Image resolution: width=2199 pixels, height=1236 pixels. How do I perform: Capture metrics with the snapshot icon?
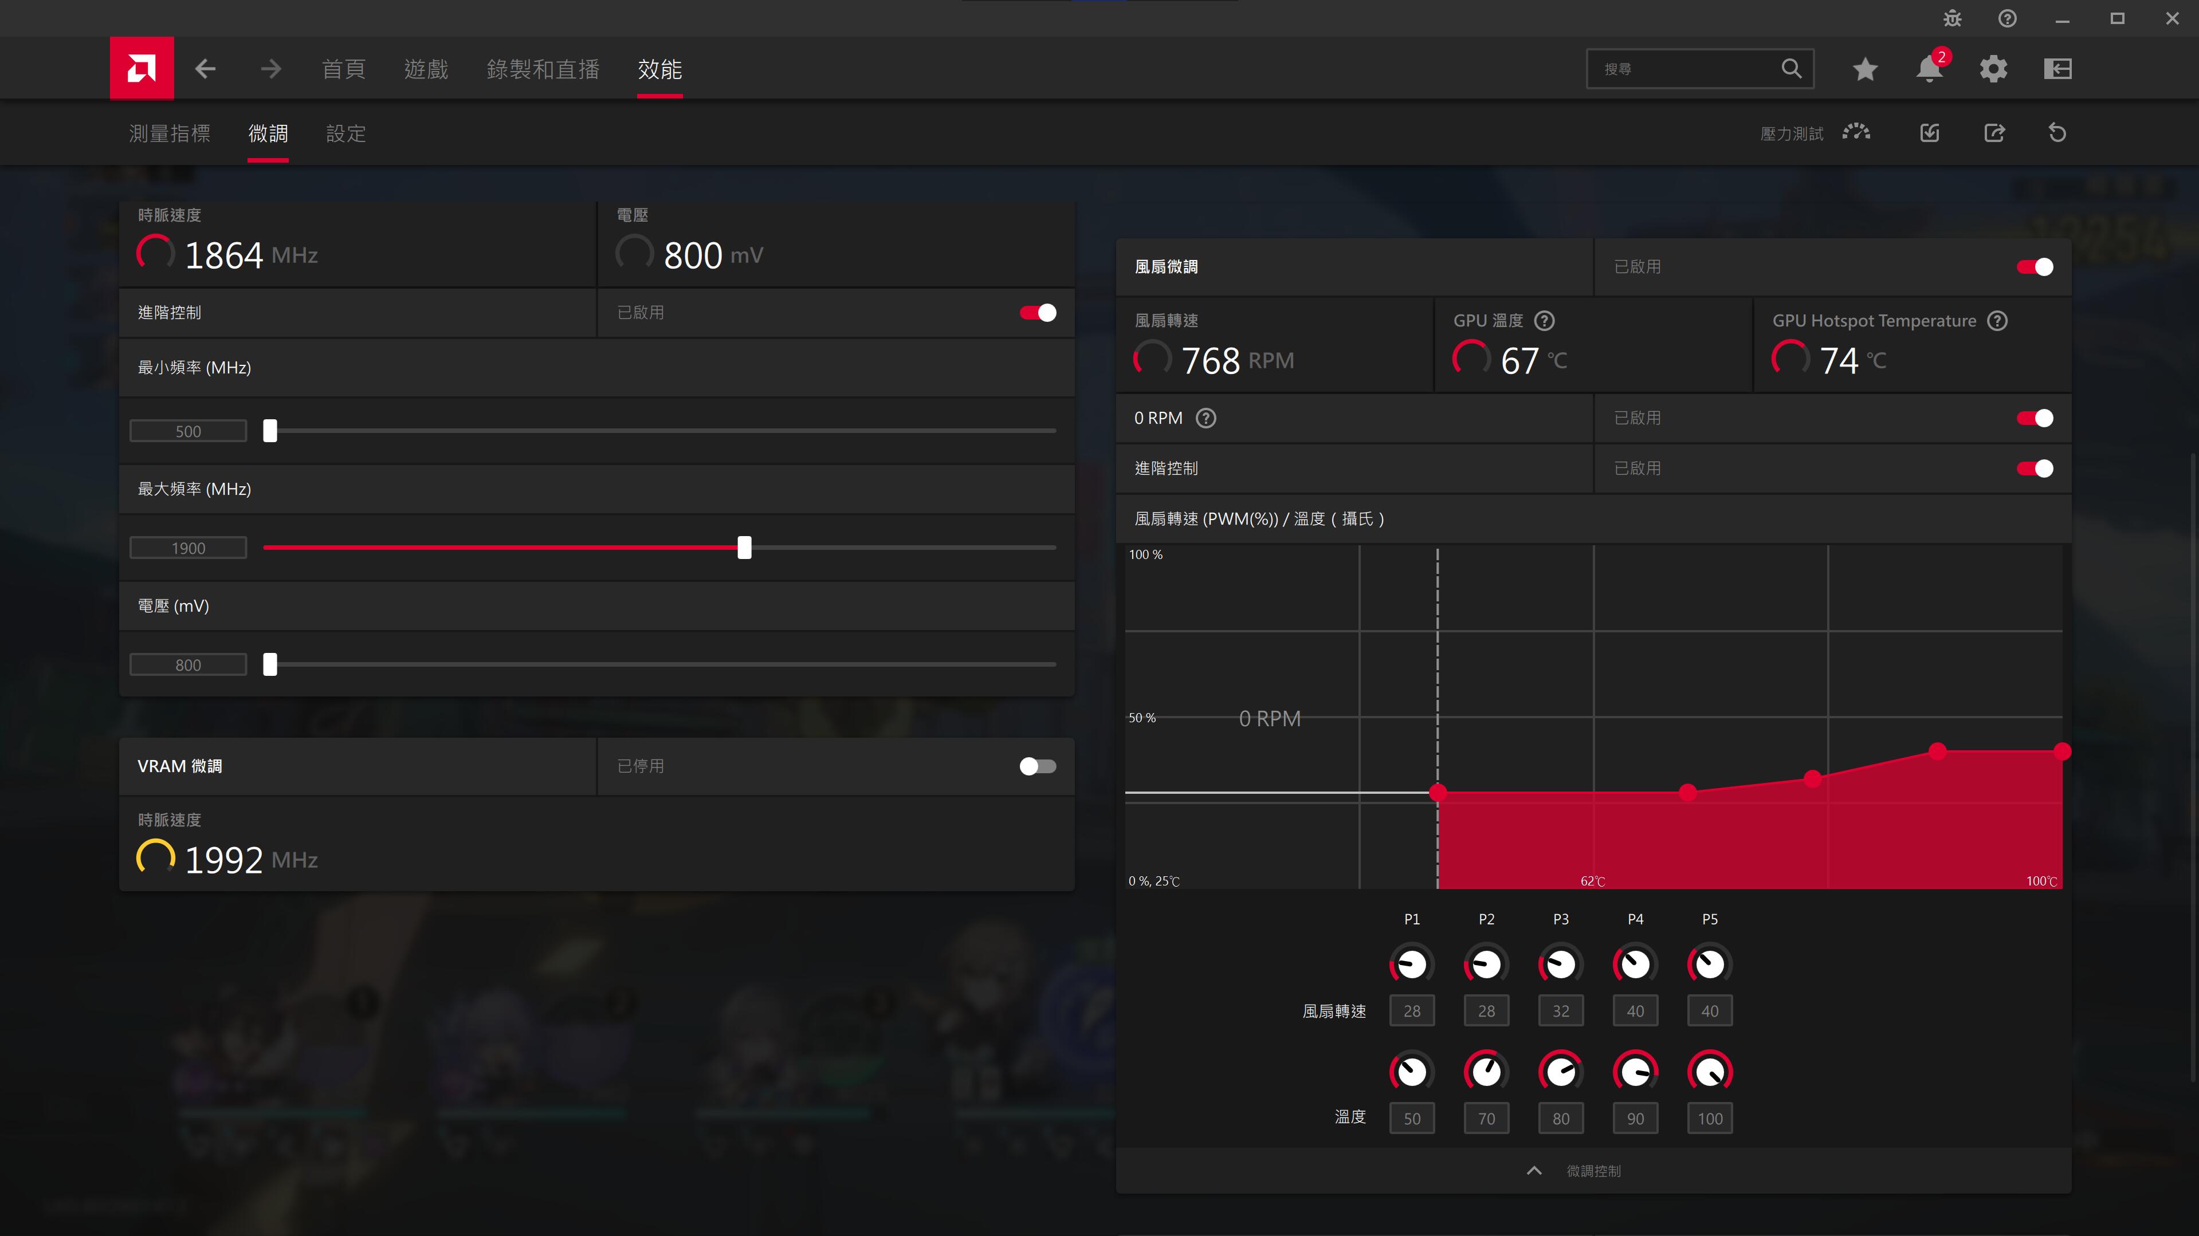(x=1929, y=132)
